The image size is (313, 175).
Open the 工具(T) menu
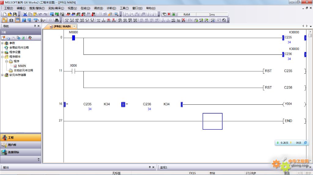click(124, 8)
